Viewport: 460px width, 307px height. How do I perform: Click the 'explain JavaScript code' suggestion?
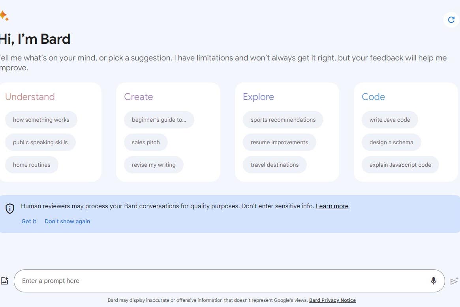pyautogui.click(x=400, y=165)
